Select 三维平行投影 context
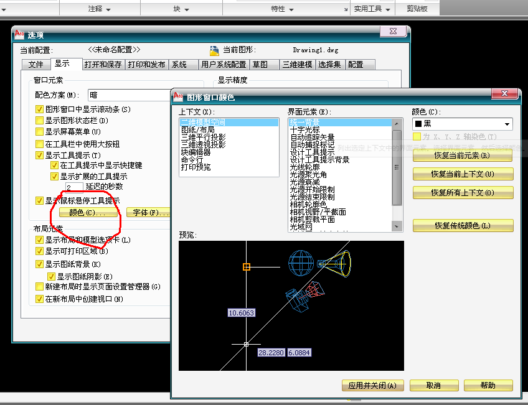Image resolution: width=528 pixels, height=405 pixels. click(229, 137)
